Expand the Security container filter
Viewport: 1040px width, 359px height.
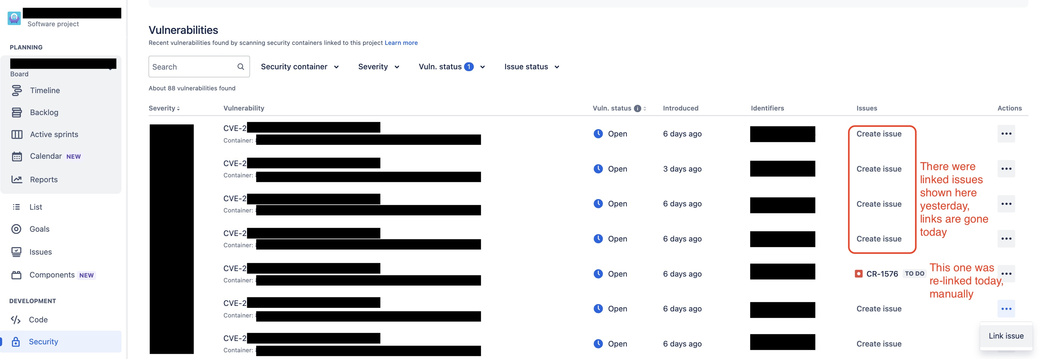[x=299, y=67]
